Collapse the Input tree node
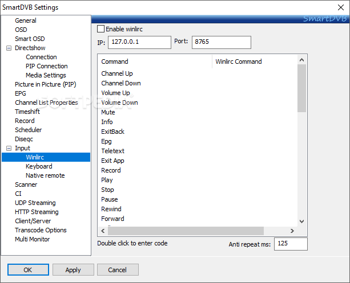 [9, 148]
